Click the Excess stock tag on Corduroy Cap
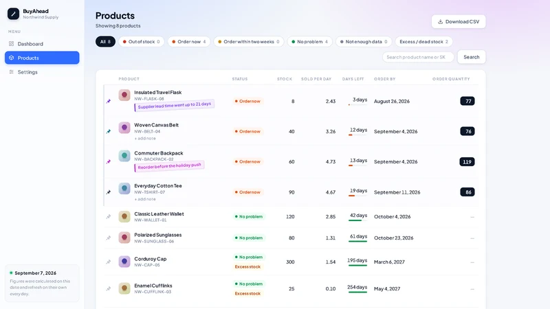This screenshot has width=550, height=309. [x=247, y=266]
